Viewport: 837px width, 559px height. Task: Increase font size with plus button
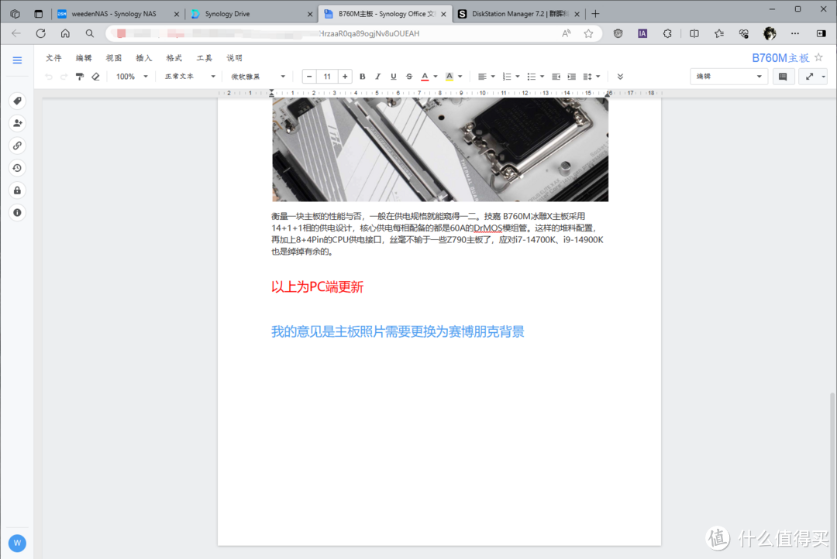click(x=346, y=77)
